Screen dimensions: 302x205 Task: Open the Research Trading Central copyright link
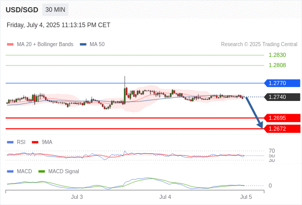tap(259, 45)
